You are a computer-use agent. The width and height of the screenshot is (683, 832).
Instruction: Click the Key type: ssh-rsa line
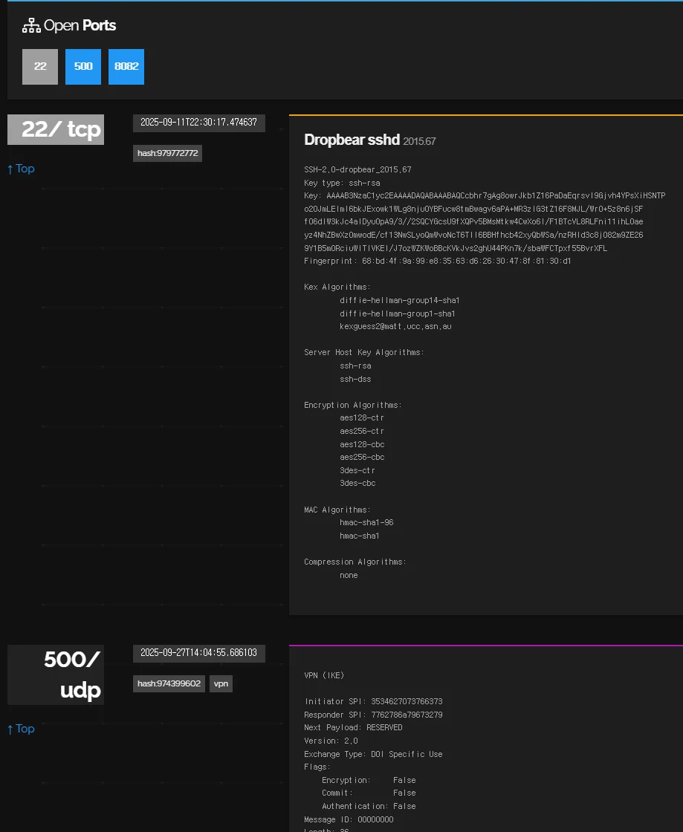pos(342,183)
